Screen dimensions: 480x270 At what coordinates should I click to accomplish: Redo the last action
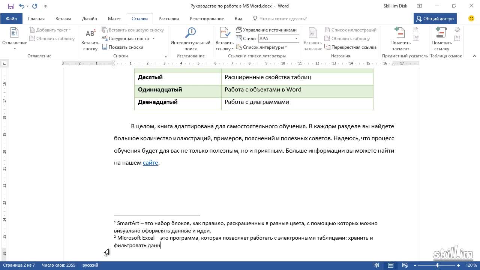coord(35,6)
